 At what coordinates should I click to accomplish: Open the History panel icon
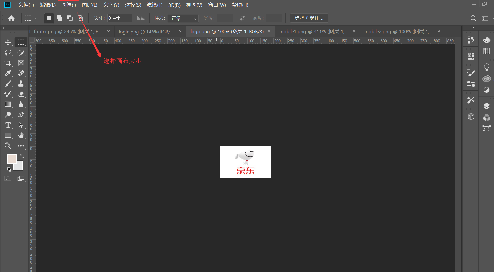[471, 40]
